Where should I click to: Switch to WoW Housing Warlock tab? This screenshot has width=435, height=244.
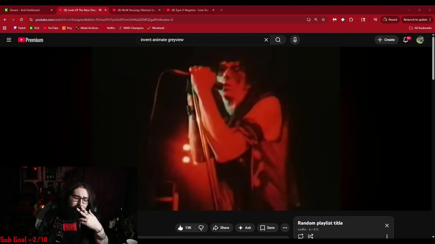tap(136, 10)
